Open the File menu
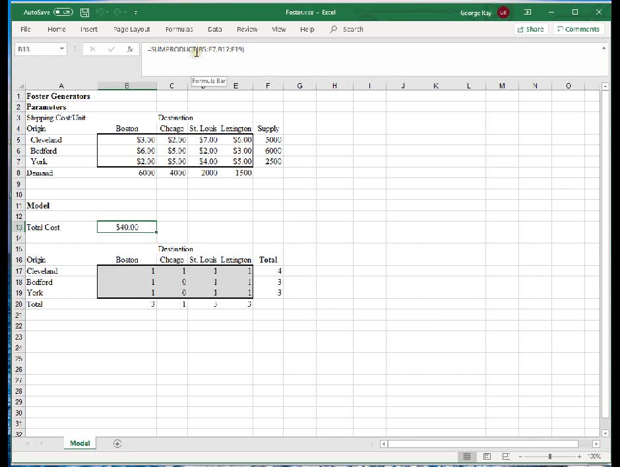The height and width of the screenshot is (467, 620). pyautogui.click(x=25, y=29)
